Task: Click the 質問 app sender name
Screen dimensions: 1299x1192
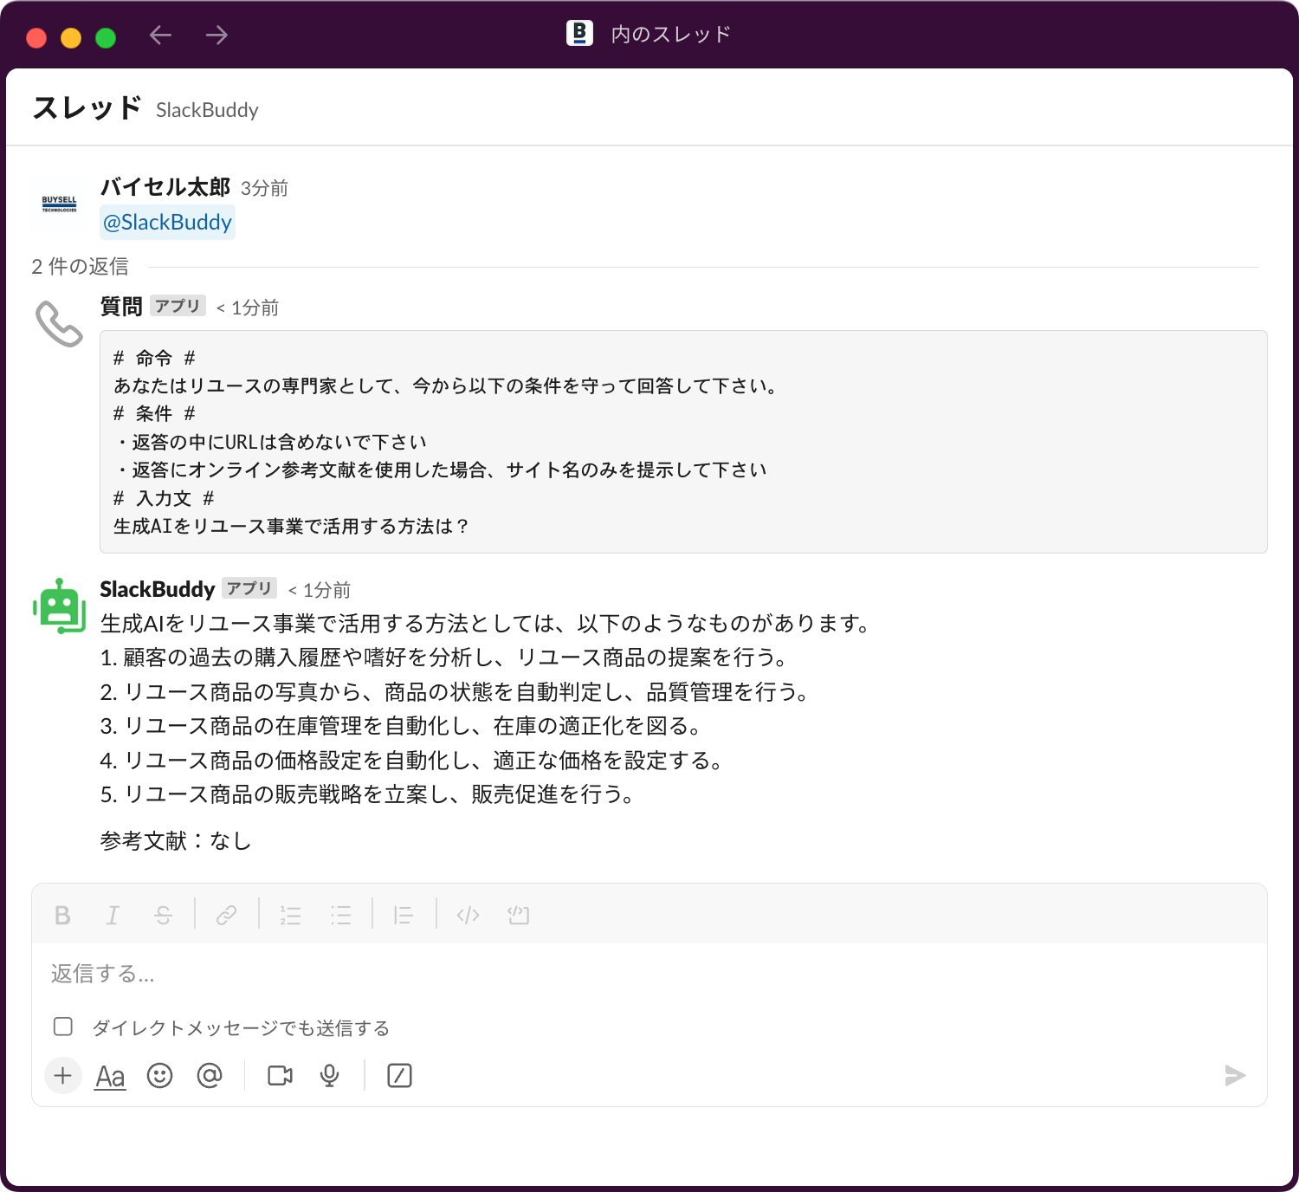Action: tap(121, 307)
